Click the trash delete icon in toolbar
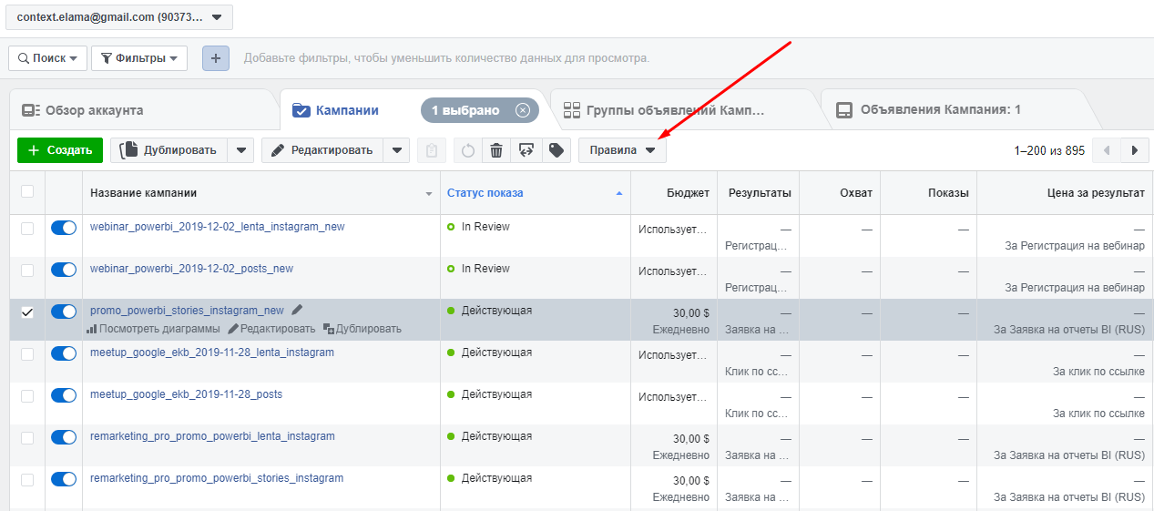1154x511 pixels. pyautogui.click(x=495, y=150)
